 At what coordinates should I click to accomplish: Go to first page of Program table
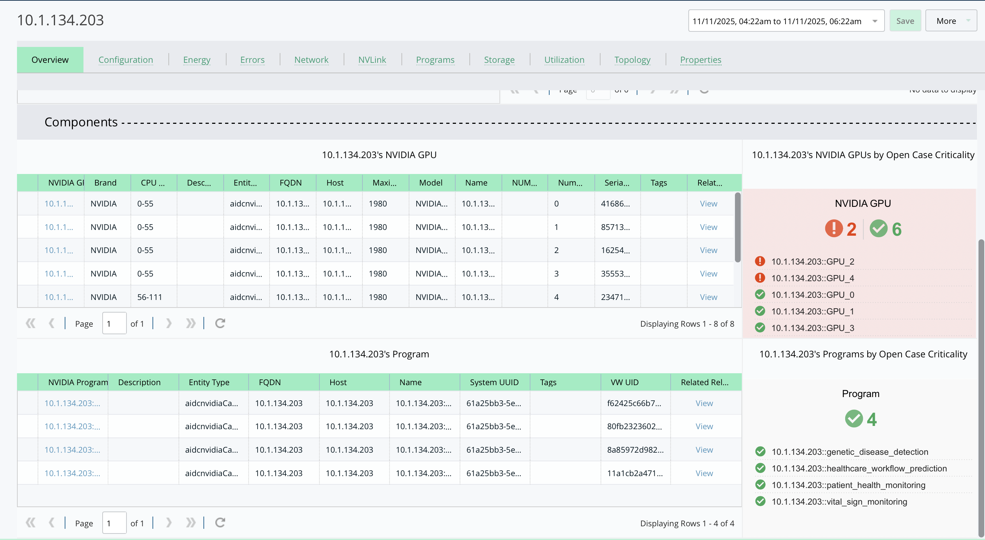pyautogui.click(x=31, y=522)
